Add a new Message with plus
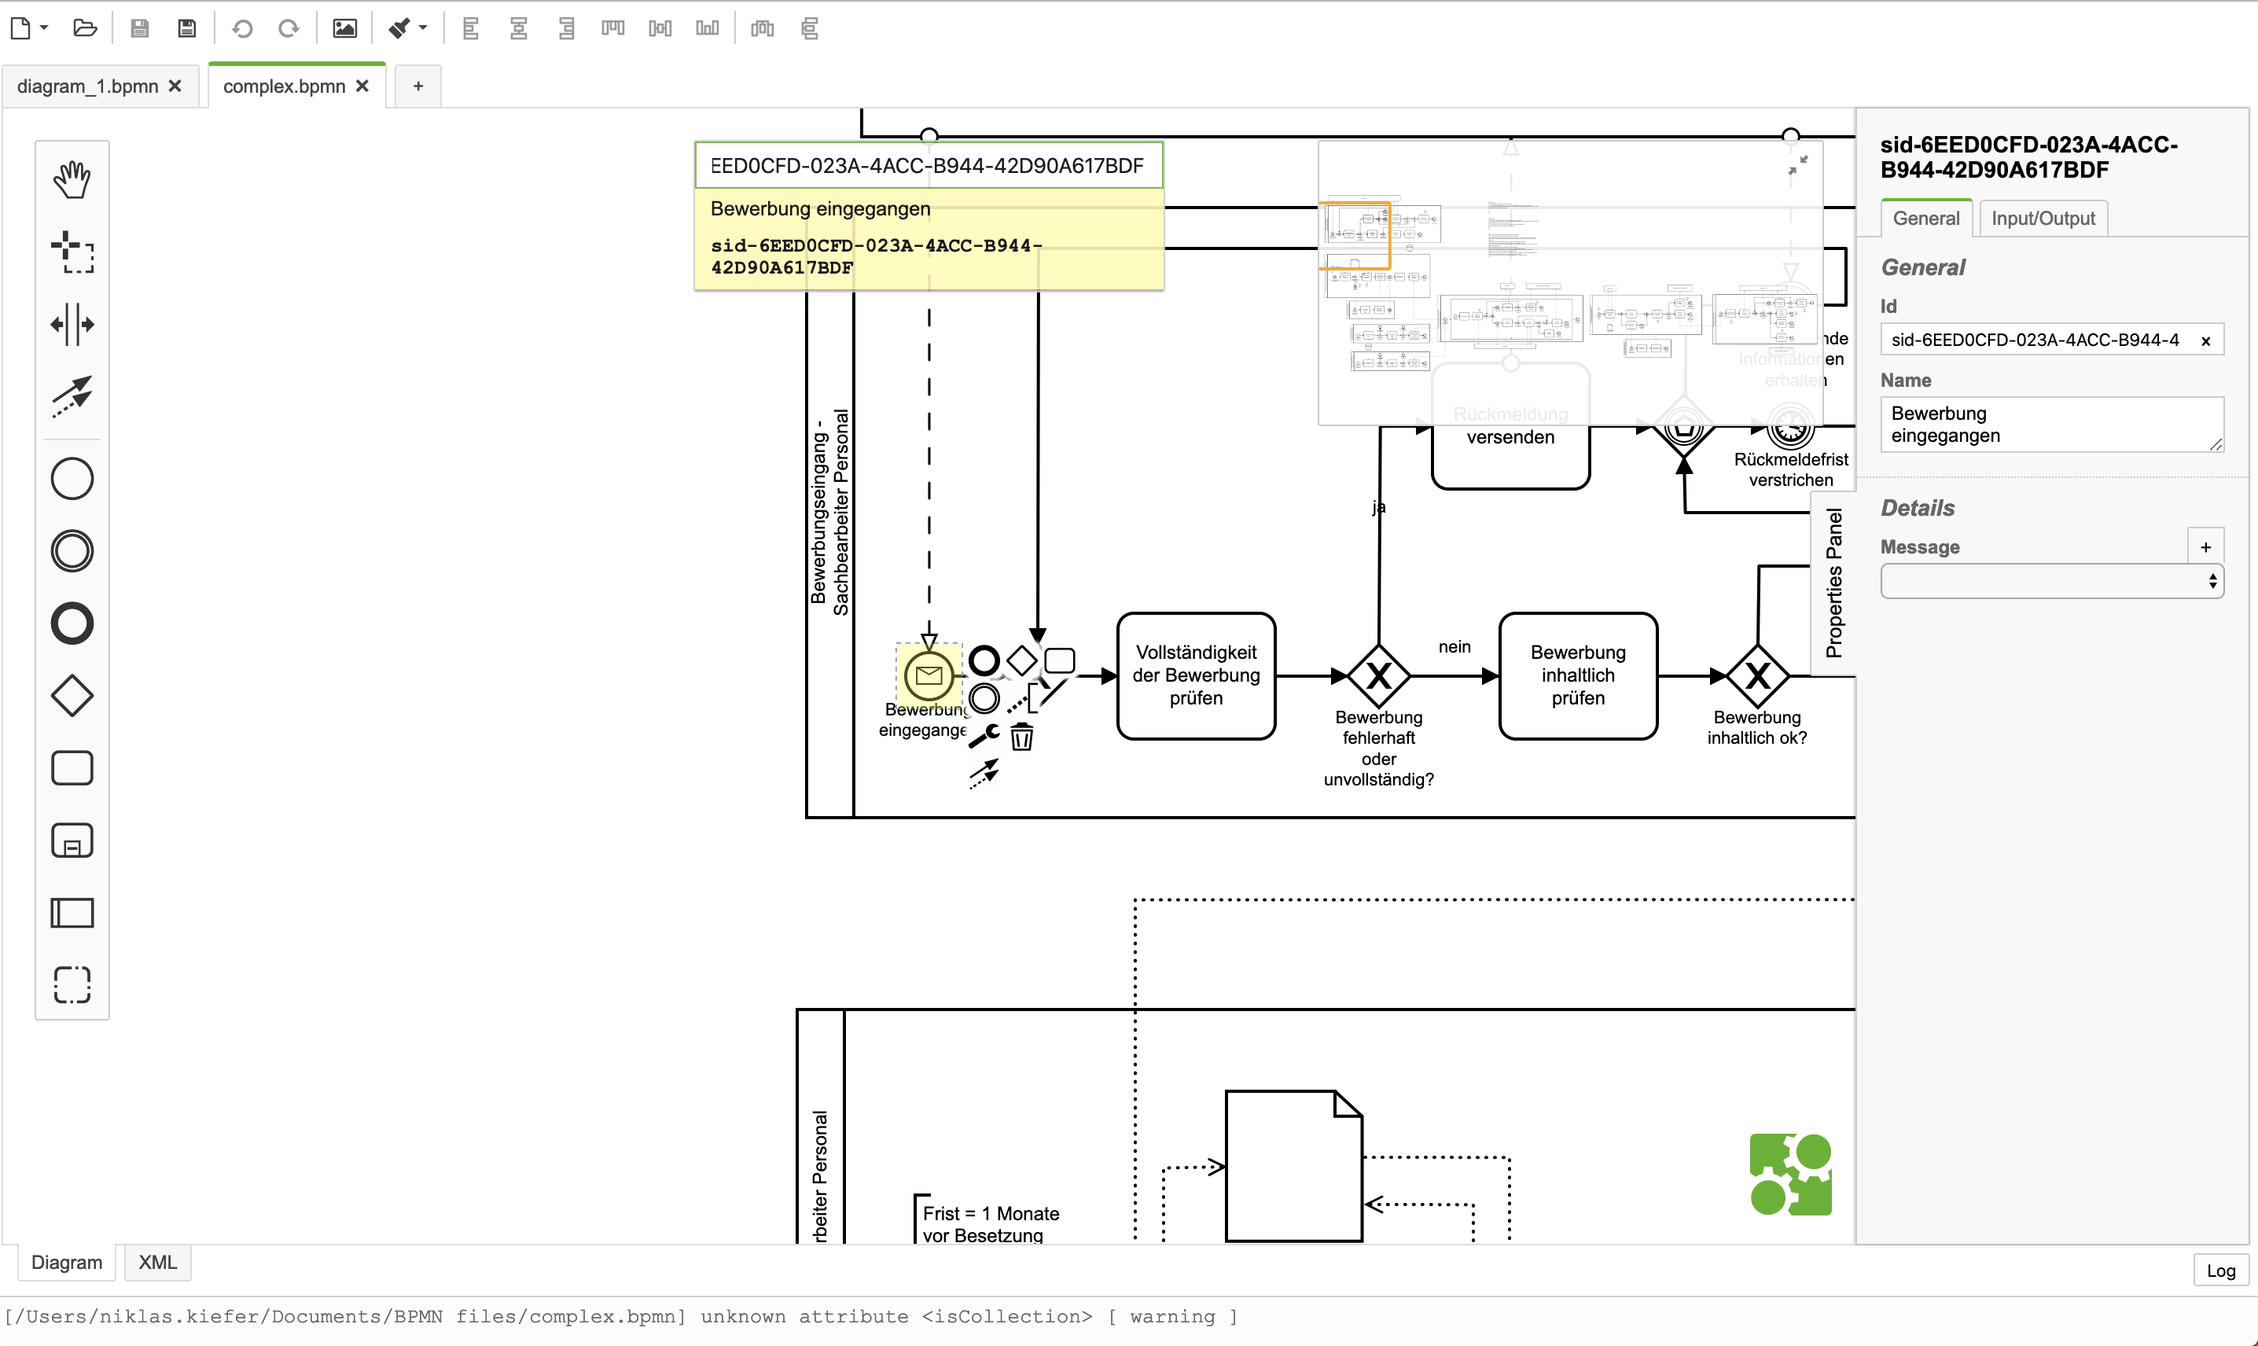The width and height of the screenshot is (2258, 1346). [x=2206, y=547]
